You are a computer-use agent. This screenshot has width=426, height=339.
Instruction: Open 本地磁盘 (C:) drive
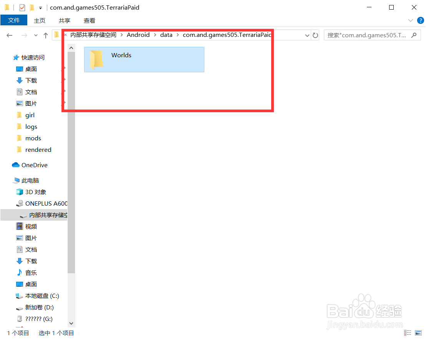coord(38,296)
